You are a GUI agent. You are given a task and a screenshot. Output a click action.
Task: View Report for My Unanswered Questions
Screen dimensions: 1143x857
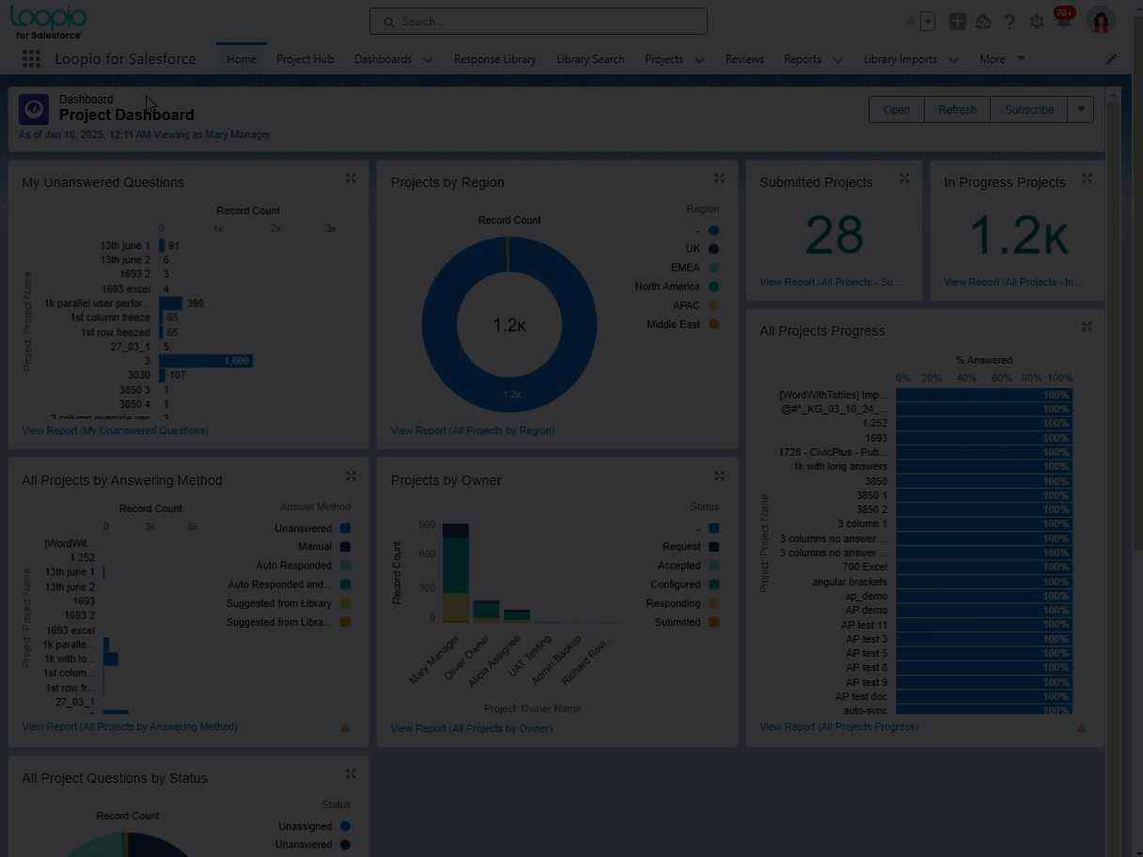pos(116,430)
